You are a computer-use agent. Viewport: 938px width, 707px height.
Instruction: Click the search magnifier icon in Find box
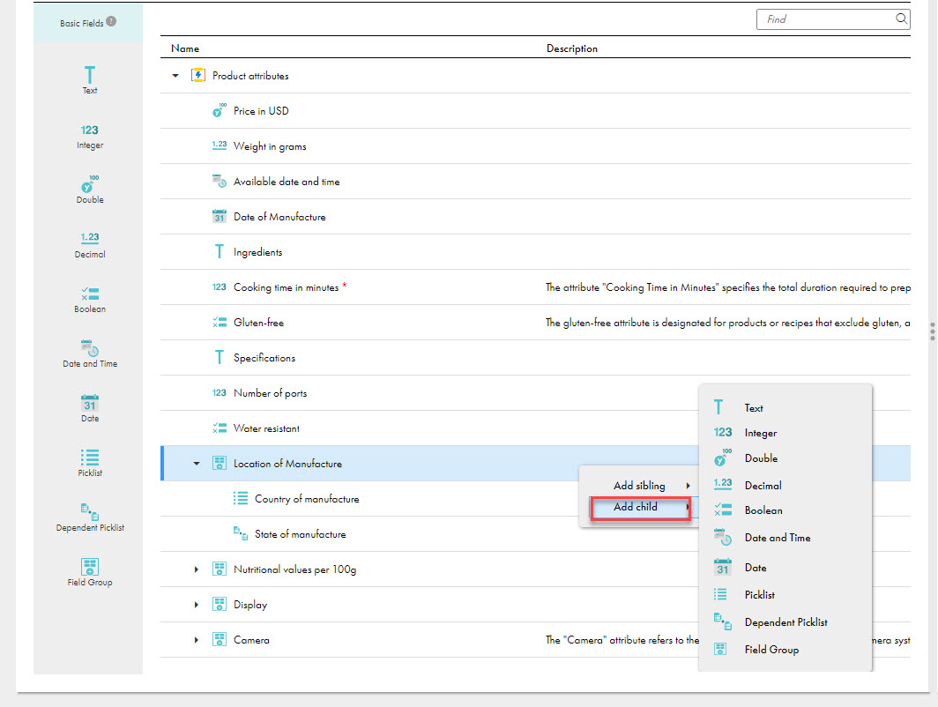(x=901, y=19)
